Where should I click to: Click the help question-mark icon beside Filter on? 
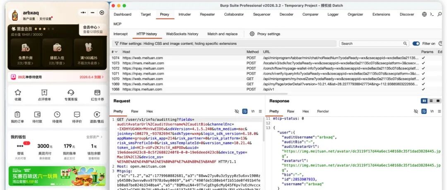[x=440, y=43]
